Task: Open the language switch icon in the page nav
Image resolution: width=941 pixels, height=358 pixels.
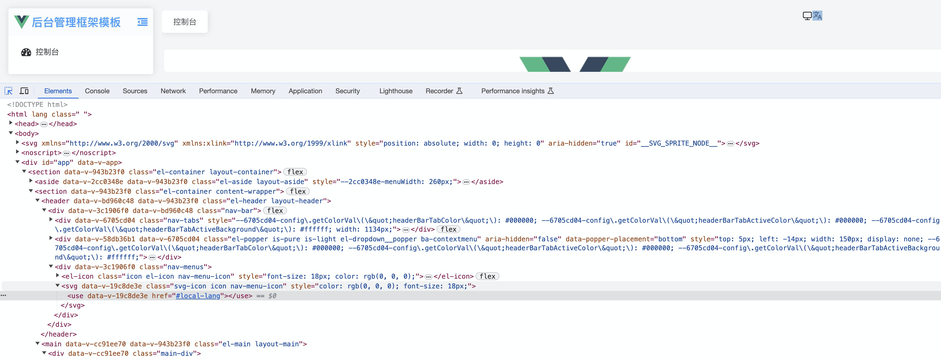Action: [x=817, y=16]
